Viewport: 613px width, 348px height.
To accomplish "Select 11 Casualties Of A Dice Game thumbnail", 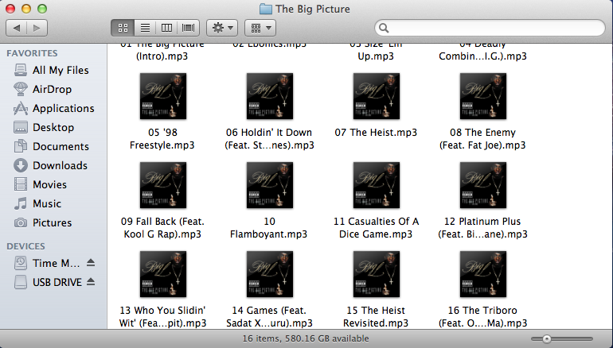I will (377, 185).
